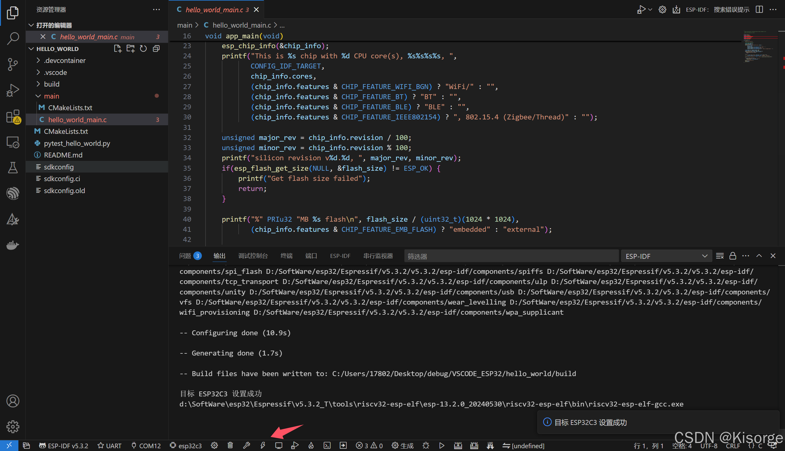
Task: Click the CMake build button in status bar
Action: pyautogui.click(x=402, y=445)
